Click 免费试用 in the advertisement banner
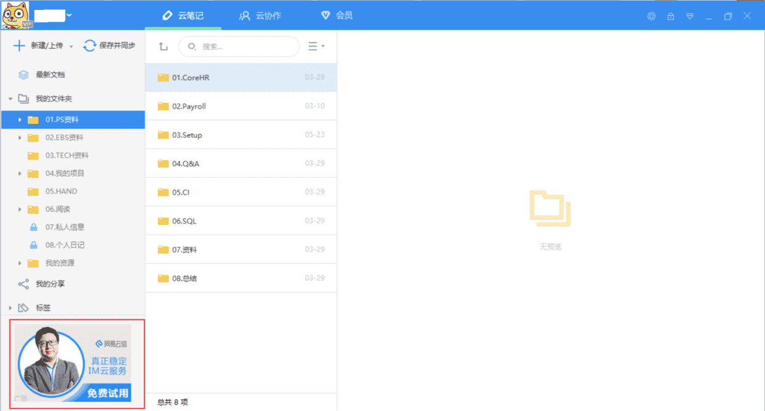 point(108,393)
